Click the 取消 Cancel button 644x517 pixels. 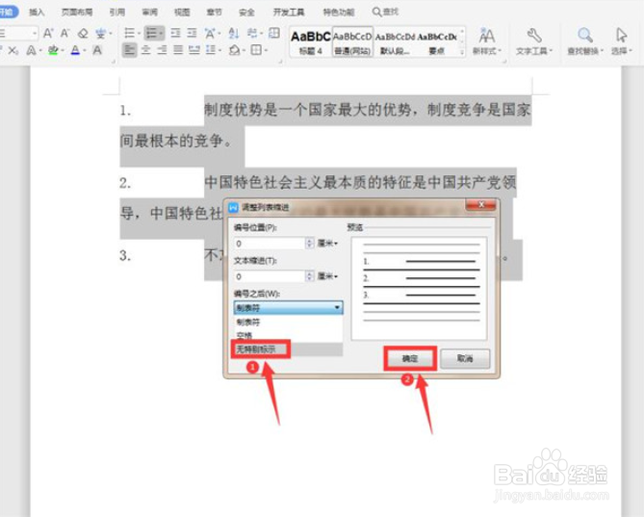click(465, 359)
